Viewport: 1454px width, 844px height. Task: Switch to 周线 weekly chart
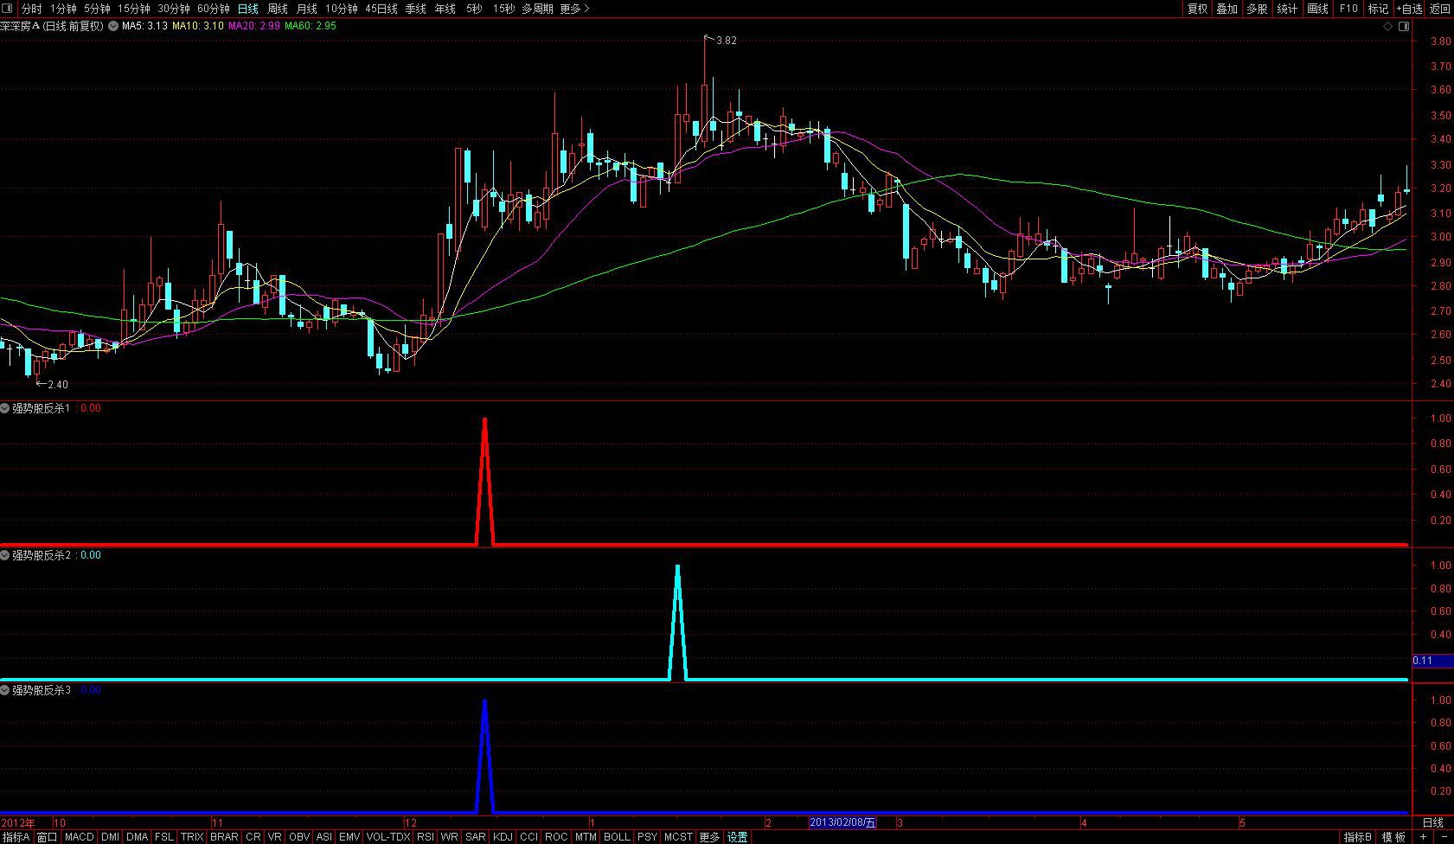tap(278, 9)
